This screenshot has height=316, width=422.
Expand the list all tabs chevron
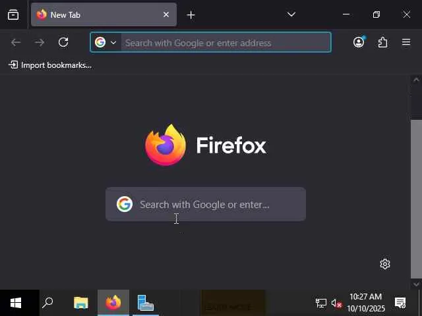(x=291, y=14)
